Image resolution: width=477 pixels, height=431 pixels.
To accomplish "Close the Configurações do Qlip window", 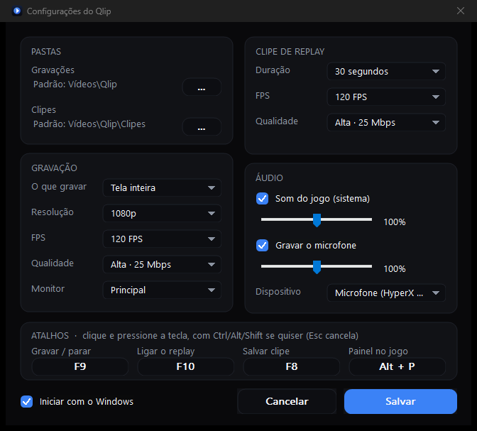I will 460,11.
